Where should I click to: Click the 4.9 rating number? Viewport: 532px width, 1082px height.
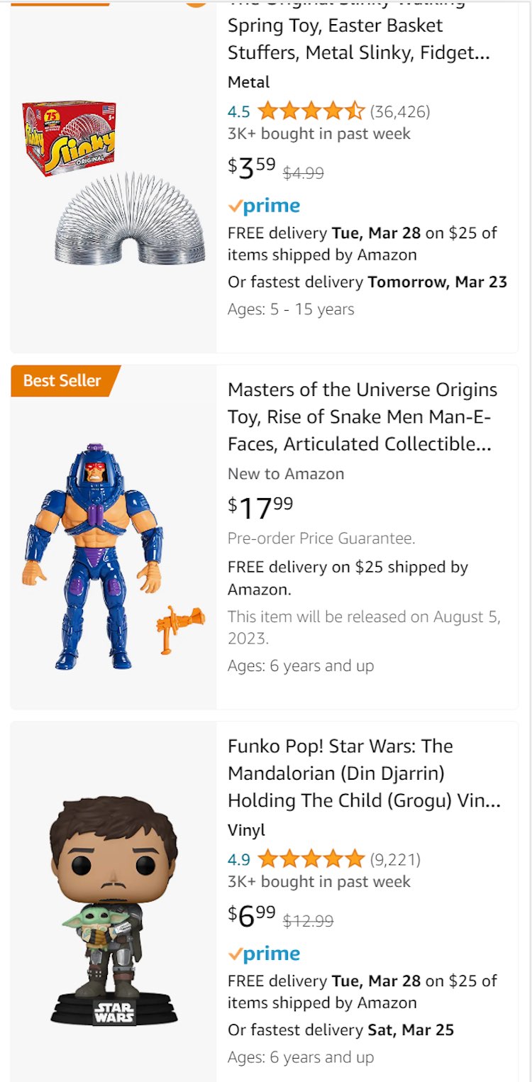tap(238, 860)
